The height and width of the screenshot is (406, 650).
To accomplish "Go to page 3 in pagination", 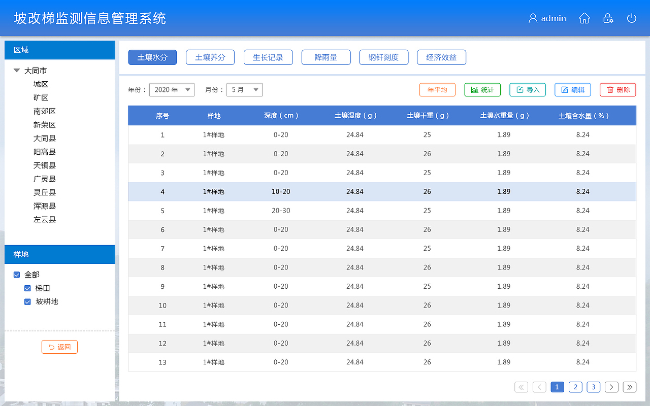I will [x=594, y=387].
